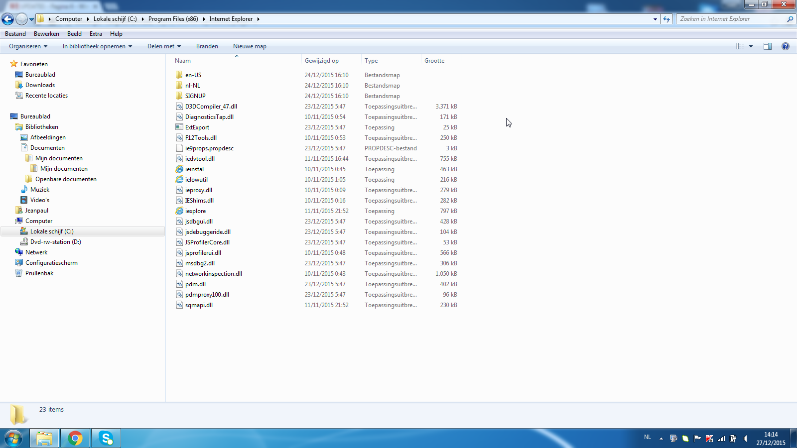The height and width of the screenshot is (448, 797).
Task: Click 'Lokale schijf (C:)' breadcrumb segment
Action: click(x=115, y=19)
